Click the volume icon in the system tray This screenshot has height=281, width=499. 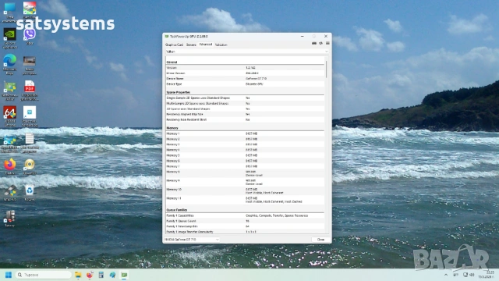(x=472, y=275)
